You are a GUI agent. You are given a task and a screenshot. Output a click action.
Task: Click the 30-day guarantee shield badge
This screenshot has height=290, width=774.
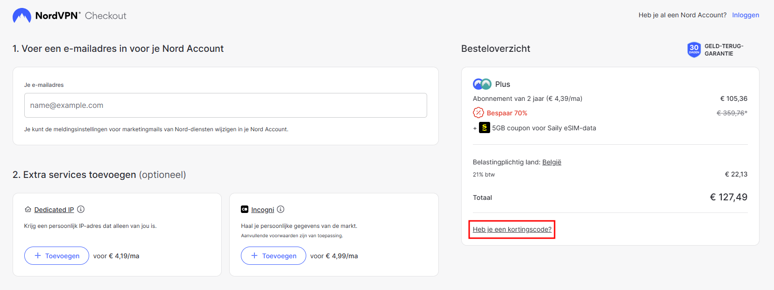click(x=694, y=50)
